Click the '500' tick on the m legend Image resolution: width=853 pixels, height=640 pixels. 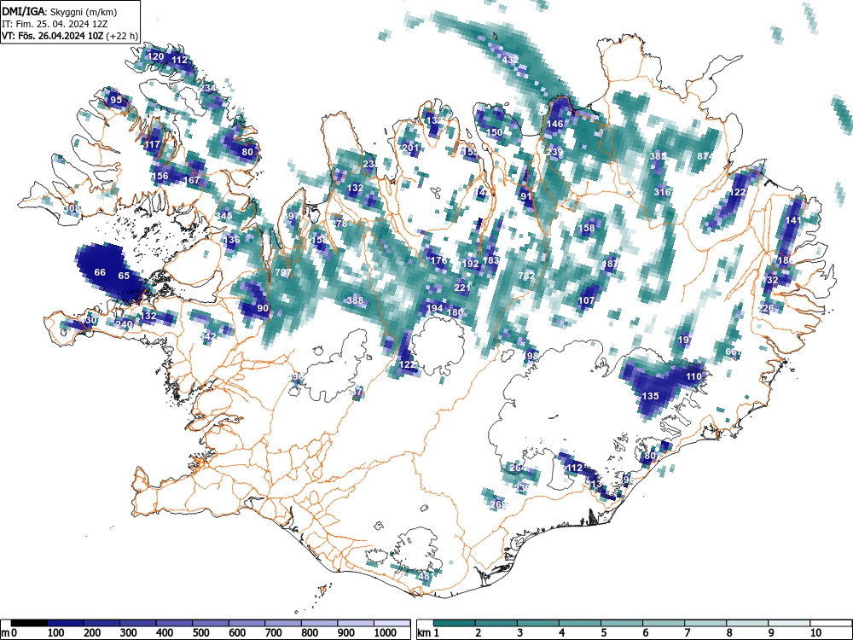[x=201, y=633]
